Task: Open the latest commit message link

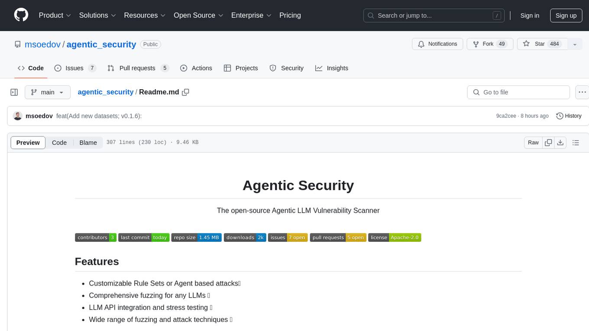Action: pyautogui.click(x=99, y=116)
